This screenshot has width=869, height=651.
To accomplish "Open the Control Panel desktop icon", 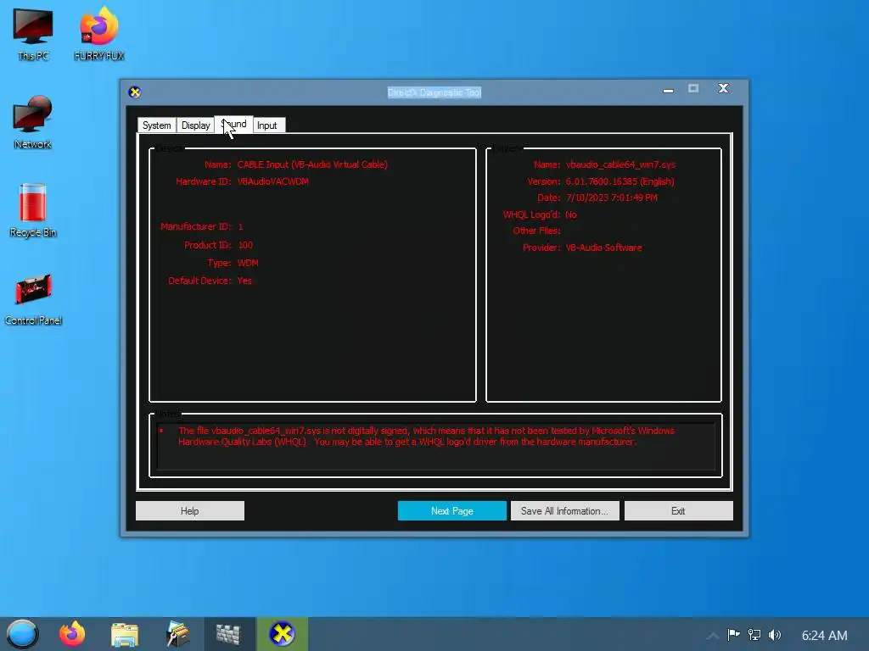I will click(33, 299).
